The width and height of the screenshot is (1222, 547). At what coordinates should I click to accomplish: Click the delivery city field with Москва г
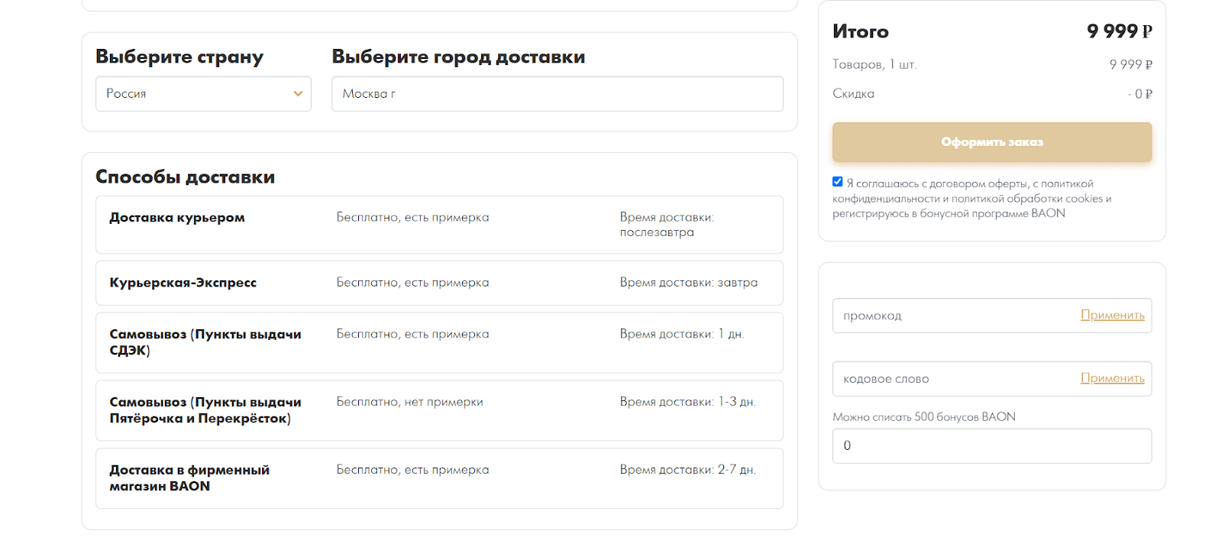tap(557, 93)
